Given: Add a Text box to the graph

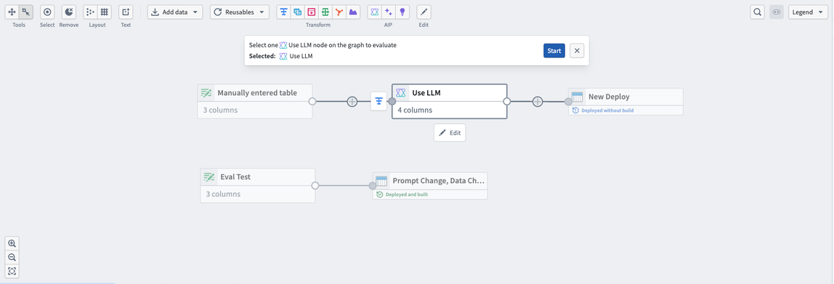Looking at the screenshot, I should click(126, 12).
